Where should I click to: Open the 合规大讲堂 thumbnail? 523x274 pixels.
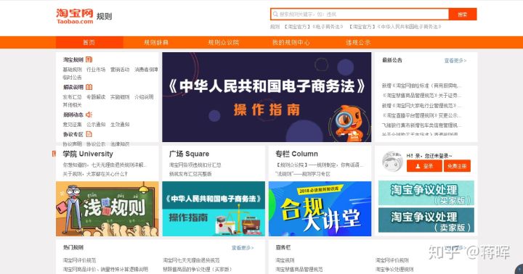[320, 209]
